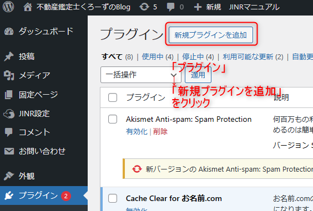Open JINR設定 menu item
313x211 pixels.
point(44,114)
